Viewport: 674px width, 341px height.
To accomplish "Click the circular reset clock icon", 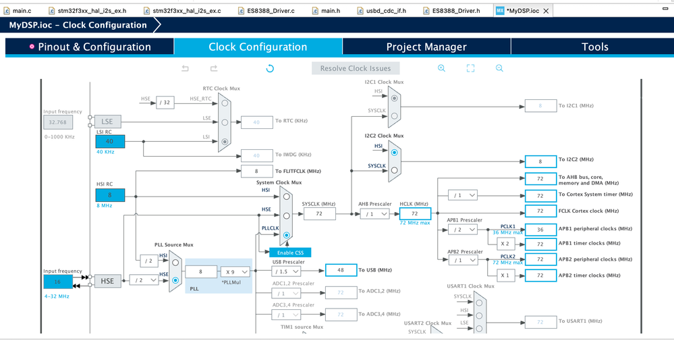I will click(270, 68).
